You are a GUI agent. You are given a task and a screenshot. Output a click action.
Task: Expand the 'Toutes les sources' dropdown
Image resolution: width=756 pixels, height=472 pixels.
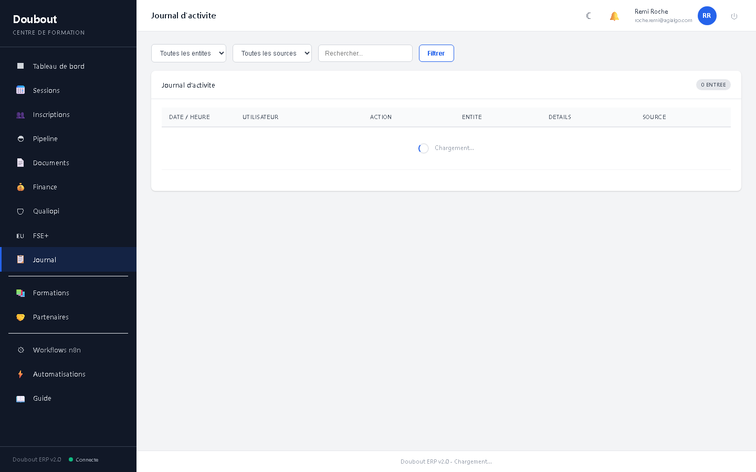(x=272, y=53)
